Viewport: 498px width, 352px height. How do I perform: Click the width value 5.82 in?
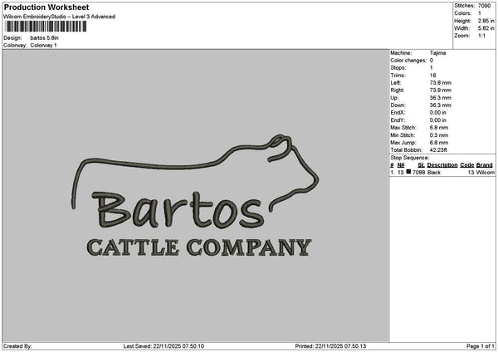pos(486,28)
